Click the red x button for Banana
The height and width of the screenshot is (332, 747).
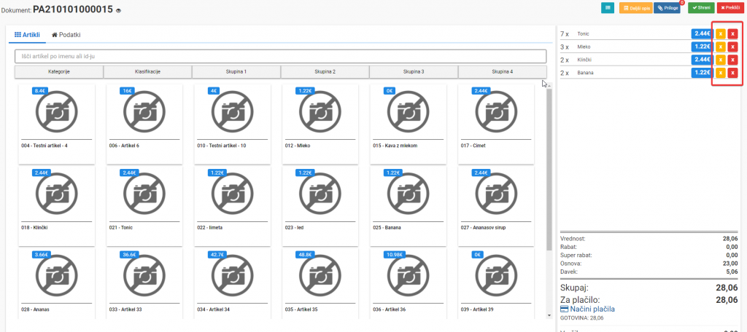[x=732, y=72]
